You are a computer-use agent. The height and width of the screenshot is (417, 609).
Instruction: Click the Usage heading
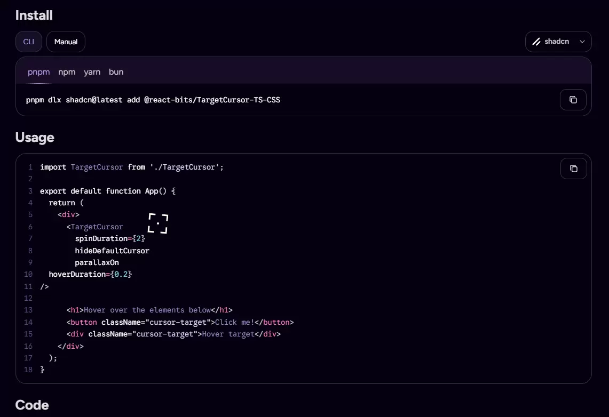coord(35,138)
